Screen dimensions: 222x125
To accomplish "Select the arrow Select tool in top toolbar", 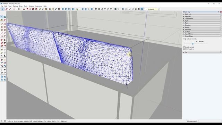I will tap(2, 9).
